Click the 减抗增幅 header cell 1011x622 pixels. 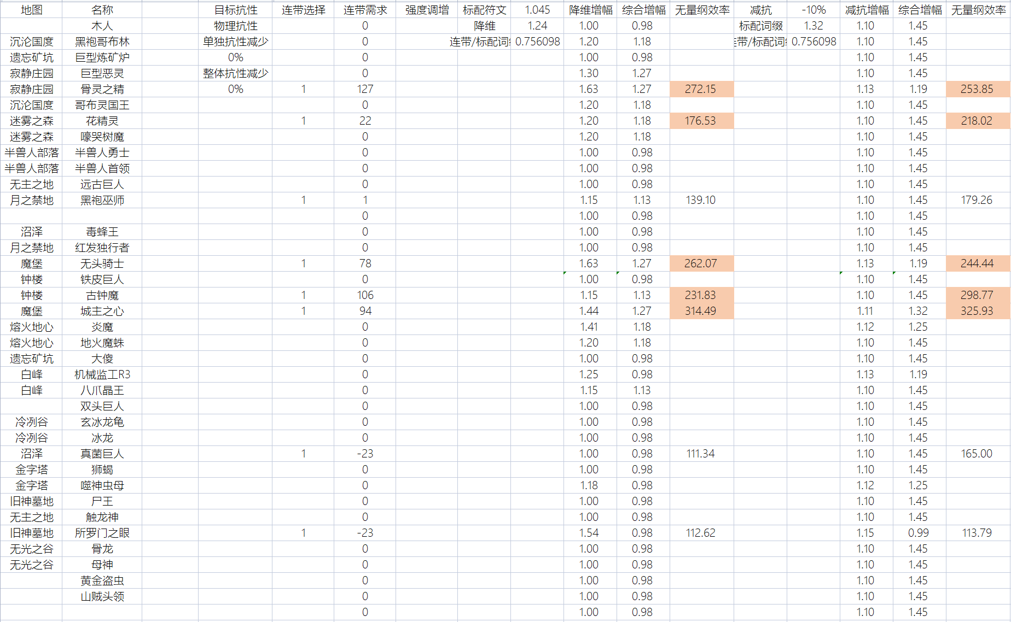[867, 10]
